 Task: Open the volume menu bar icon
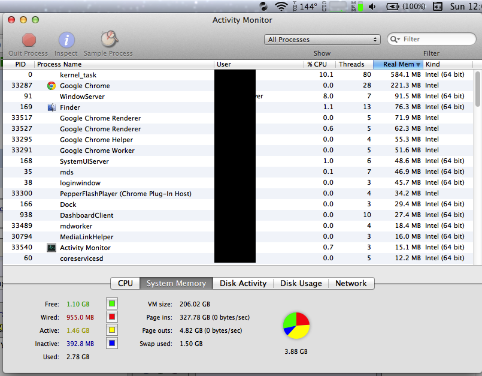pos(372,7)
